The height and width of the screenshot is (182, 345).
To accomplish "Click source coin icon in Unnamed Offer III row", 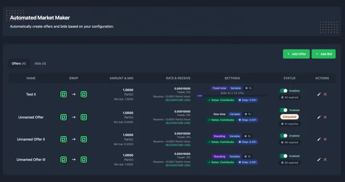I will (64, 159).
